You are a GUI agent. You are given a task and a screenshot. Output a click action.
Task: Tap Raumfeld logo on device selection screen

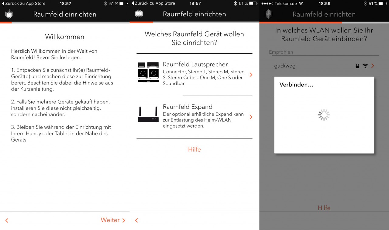tap(139, 14)
